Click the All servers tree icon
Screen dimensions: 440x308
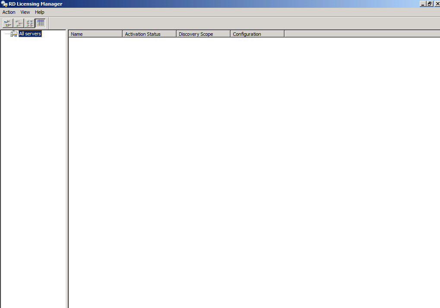pyautogui.click(x=14, y=34)
